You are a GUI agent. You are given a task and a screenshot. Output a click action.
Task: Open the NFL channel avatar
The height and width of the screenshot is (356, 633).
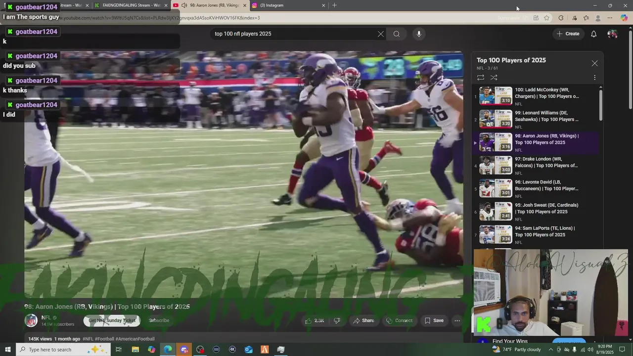[31, 320]
